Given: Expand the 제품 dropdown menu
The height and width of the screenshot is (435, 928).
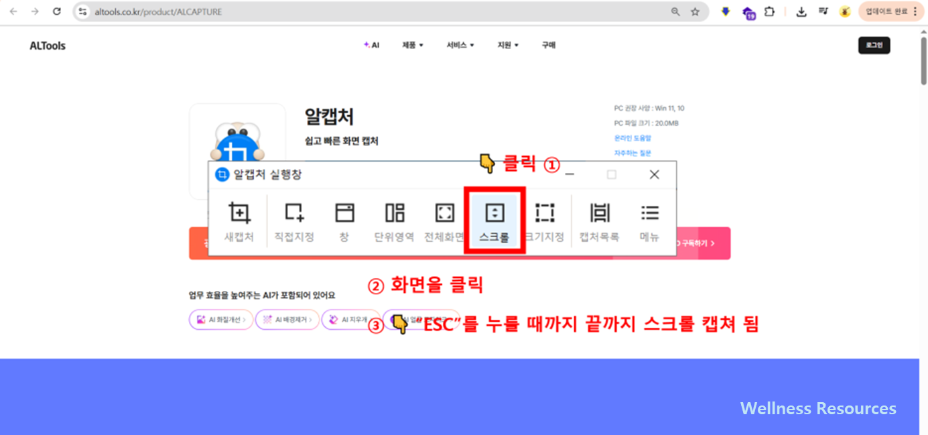Looking at the screenshot, I should (413, 45).
